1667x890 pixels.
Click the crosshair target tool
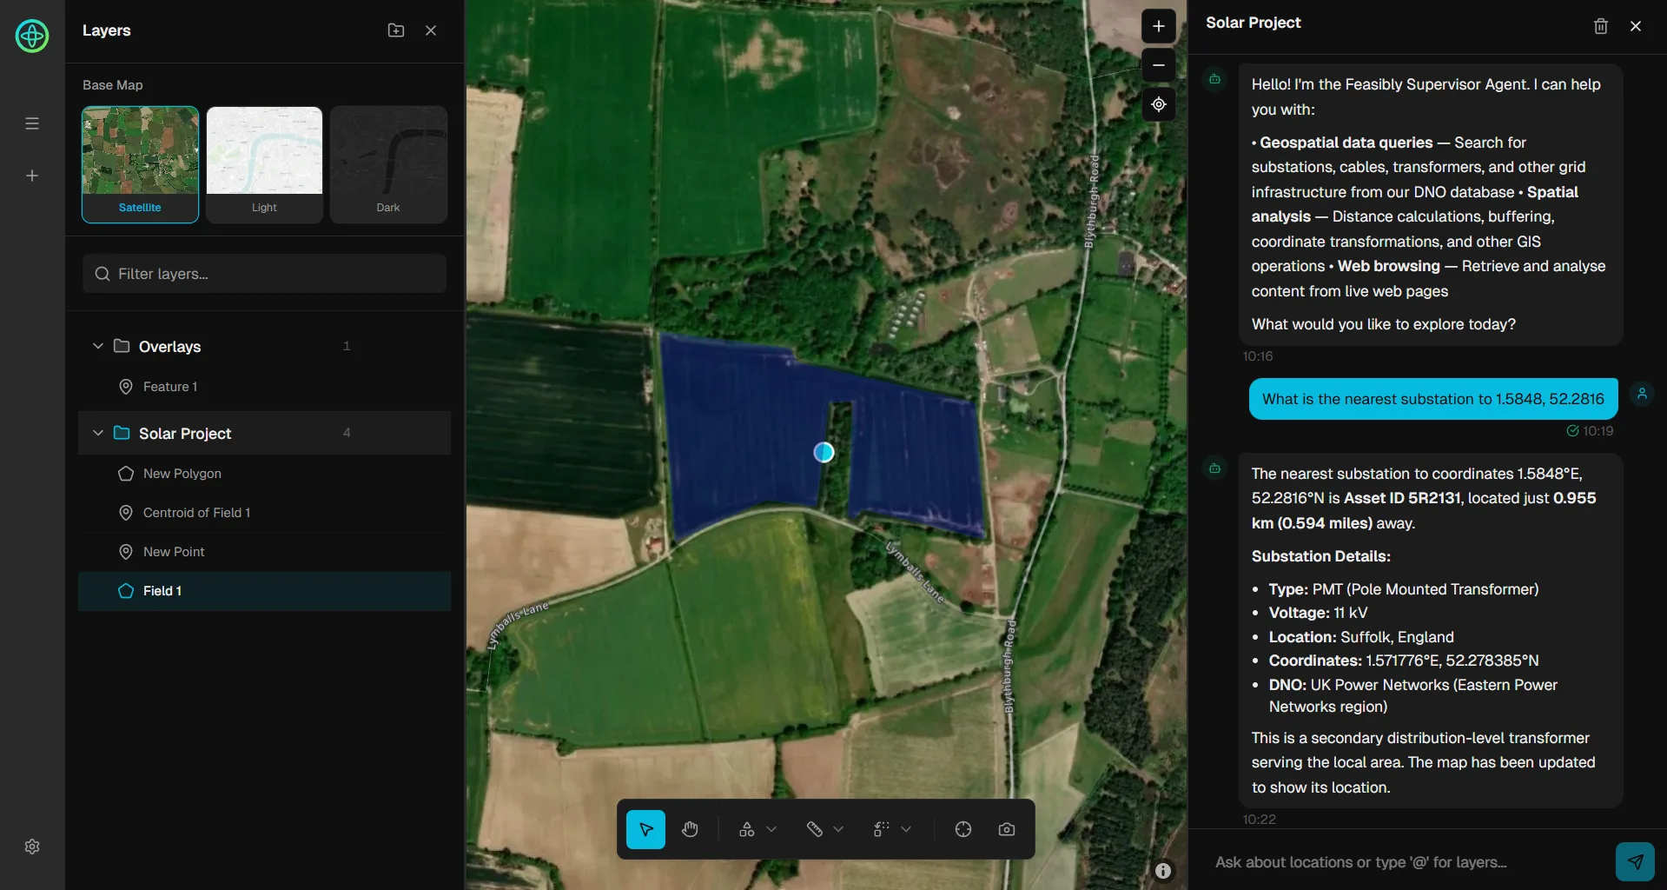(x=963, y=829)
